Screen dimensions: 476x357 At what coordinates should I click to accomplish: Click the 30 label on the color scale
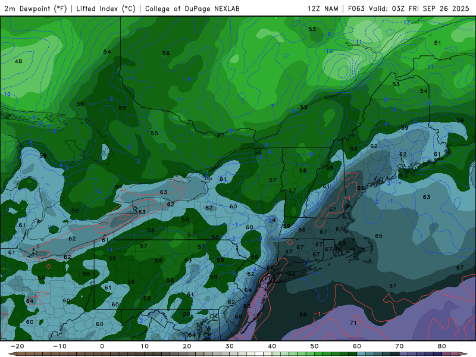tap(230, 346)
